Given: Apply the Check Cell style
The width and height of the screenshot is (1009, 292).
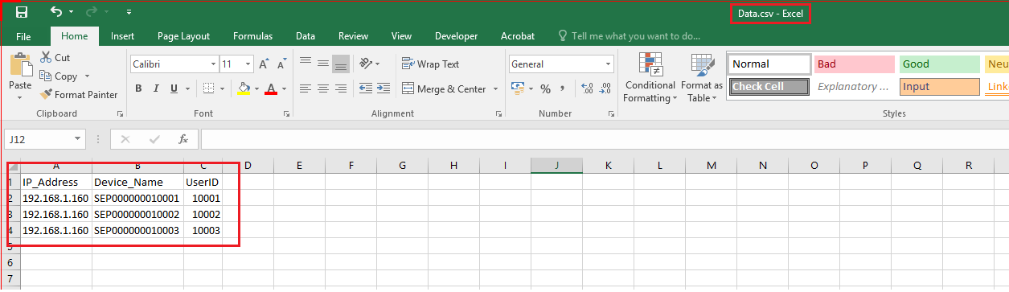Looking at the screenshot, I should (x=770, y=87).
